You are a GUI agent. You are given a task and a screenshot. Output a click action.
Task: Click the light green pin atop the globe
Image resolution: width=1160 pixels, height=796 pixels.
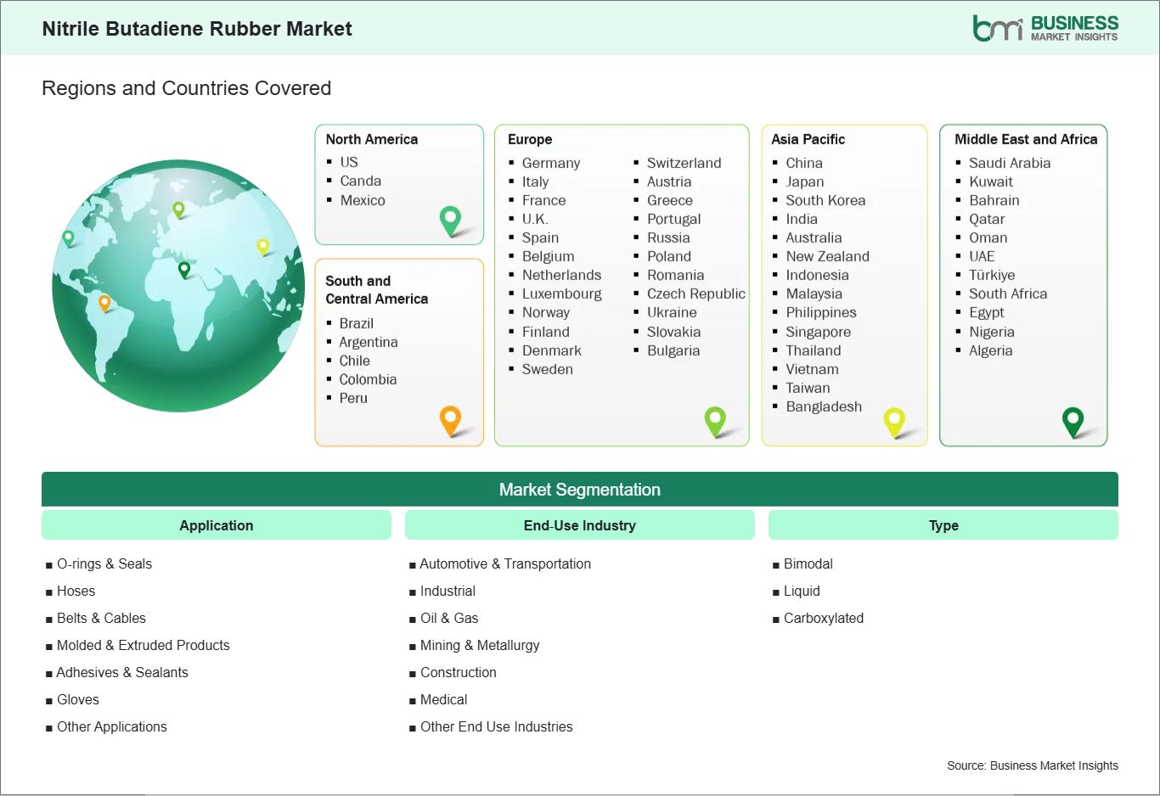click(x=178, y=210)
